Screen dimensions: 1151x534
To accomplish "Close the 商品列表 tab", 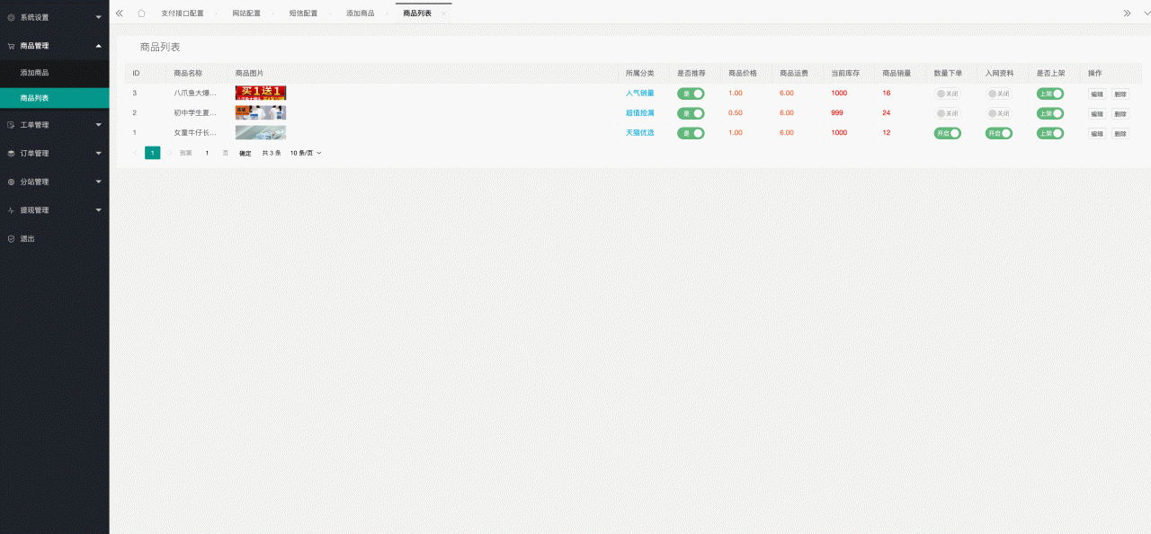I will pos(443,13).
